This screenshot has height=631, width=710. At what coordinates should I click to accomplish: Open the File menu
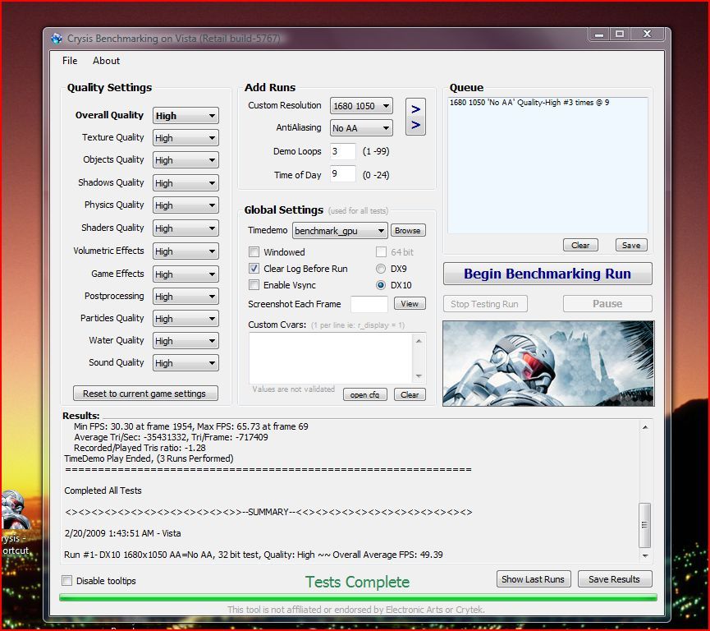pyautogui.click(x=70, y=61)
